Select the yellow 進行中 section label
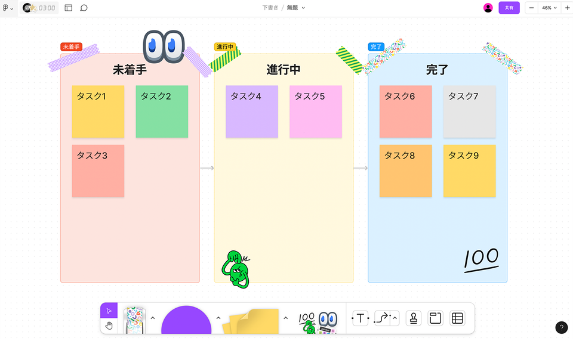Screen dimensions: 573x341 [x=225, y=46]
